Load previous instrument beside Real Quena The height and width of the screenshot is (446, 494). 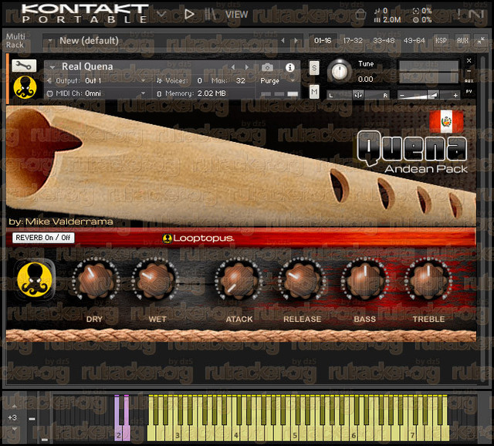coord(233,67)
